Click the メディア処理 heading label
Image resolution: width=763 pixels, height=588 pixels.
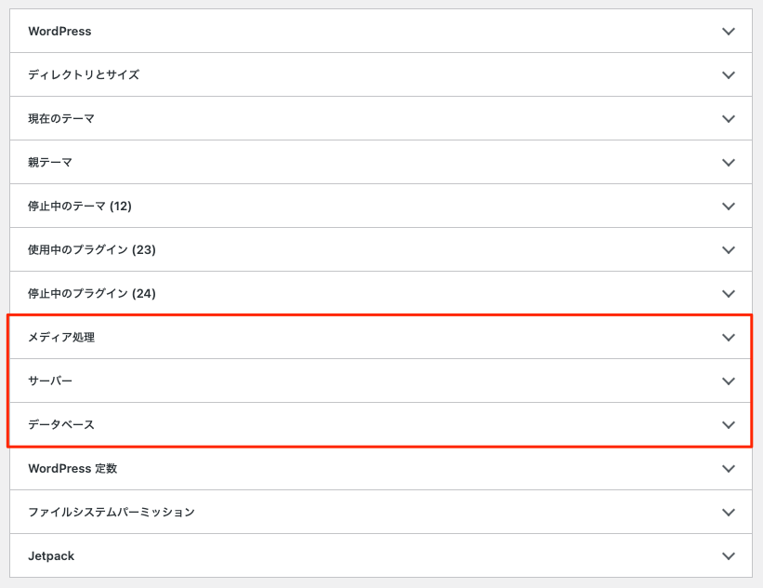coord(61,338)
